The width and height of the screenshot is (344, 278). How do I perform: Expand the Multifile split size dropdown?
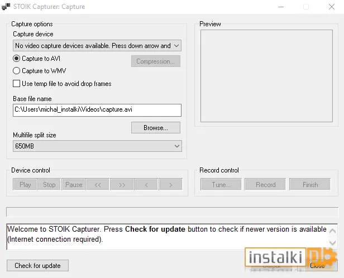(x=97, y=146)
